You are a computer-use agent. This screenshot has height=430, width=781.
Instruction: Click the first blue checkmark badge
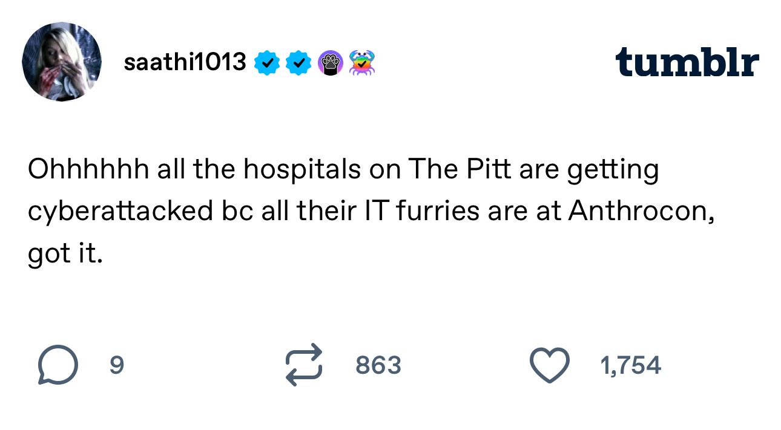tap(267, 62)
